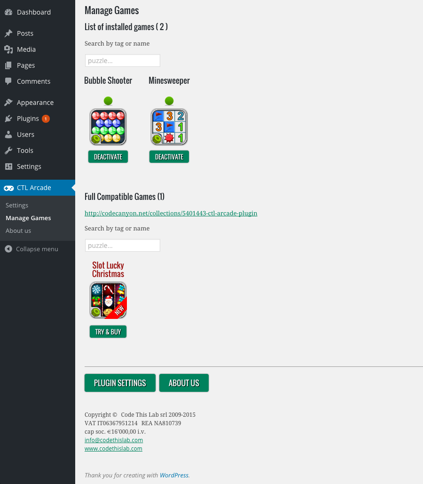Click 'Full Compatible Games (1)' heading
This screenshot has height=484, width=423.
pos(125,197)
